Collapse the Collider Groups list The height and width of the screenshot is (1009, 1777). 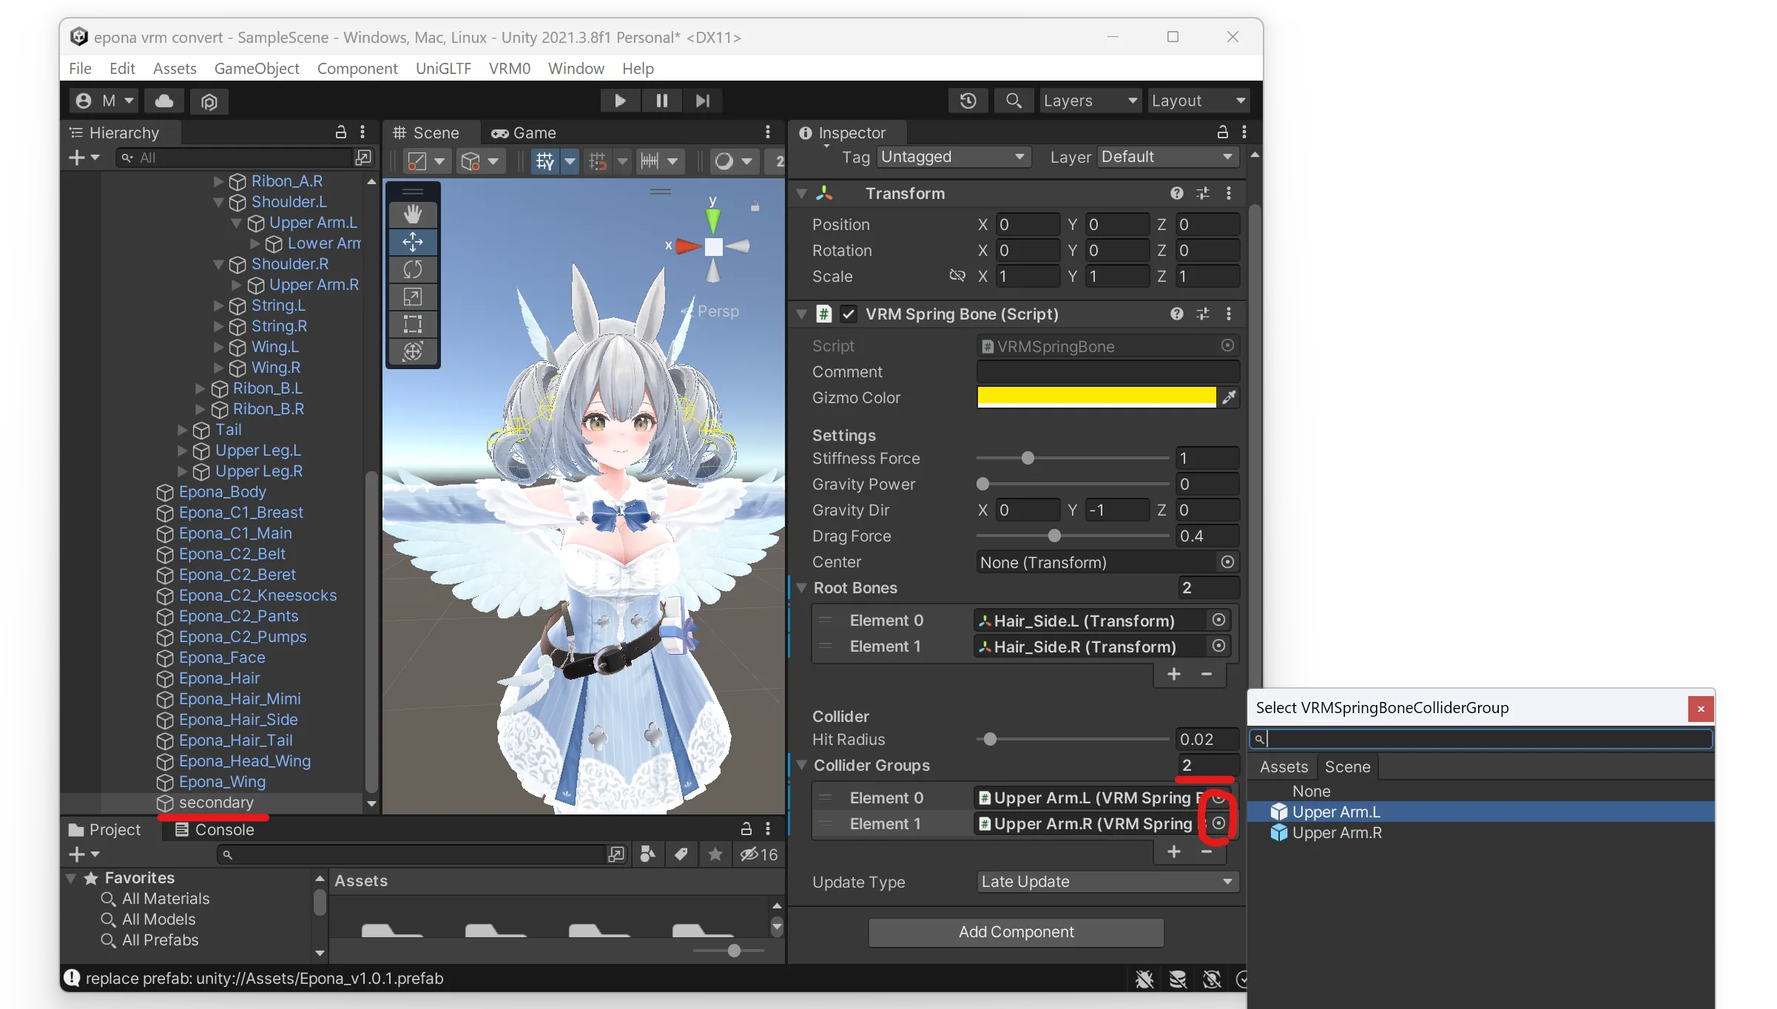click(801, 766)
